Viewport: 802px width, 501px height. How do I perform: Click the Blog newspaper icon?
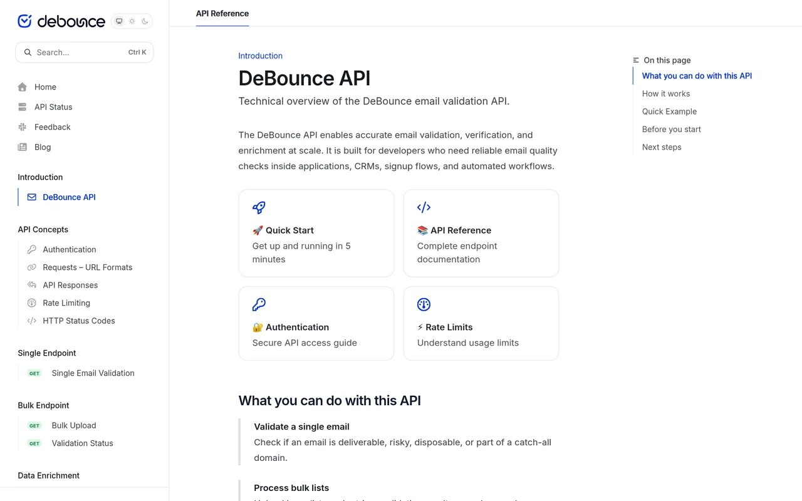pos(23,147)
